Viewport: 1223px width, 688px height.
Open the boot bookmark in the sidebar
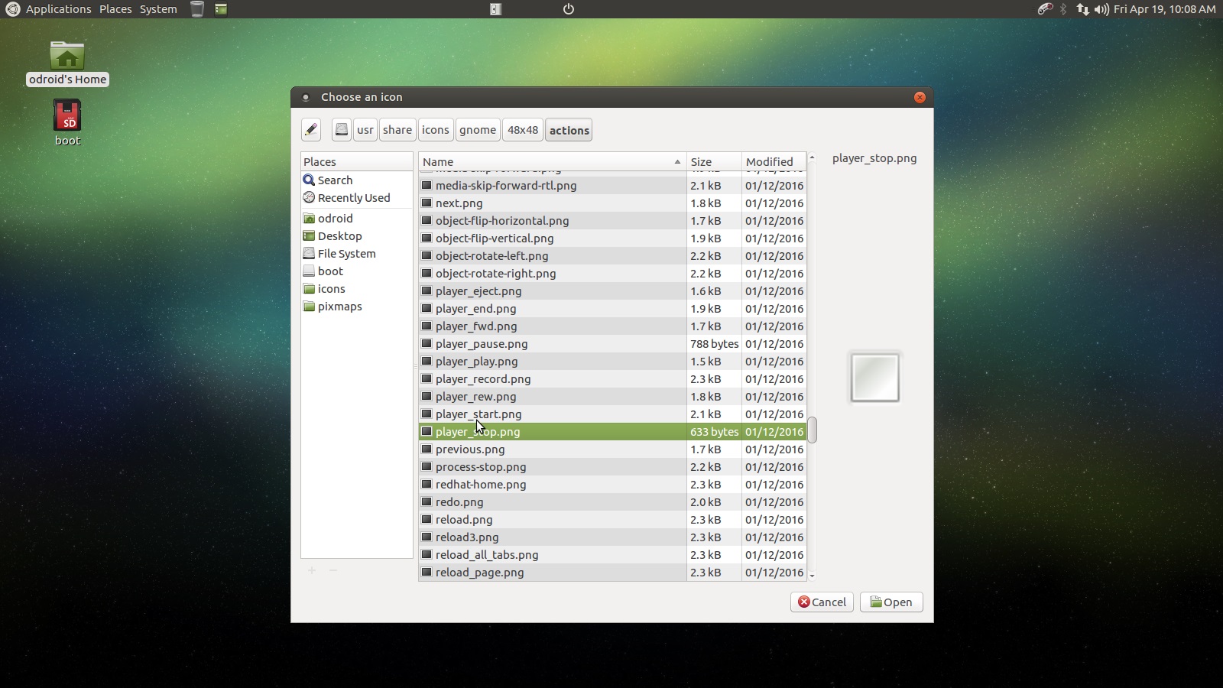(x=329, y=271)
